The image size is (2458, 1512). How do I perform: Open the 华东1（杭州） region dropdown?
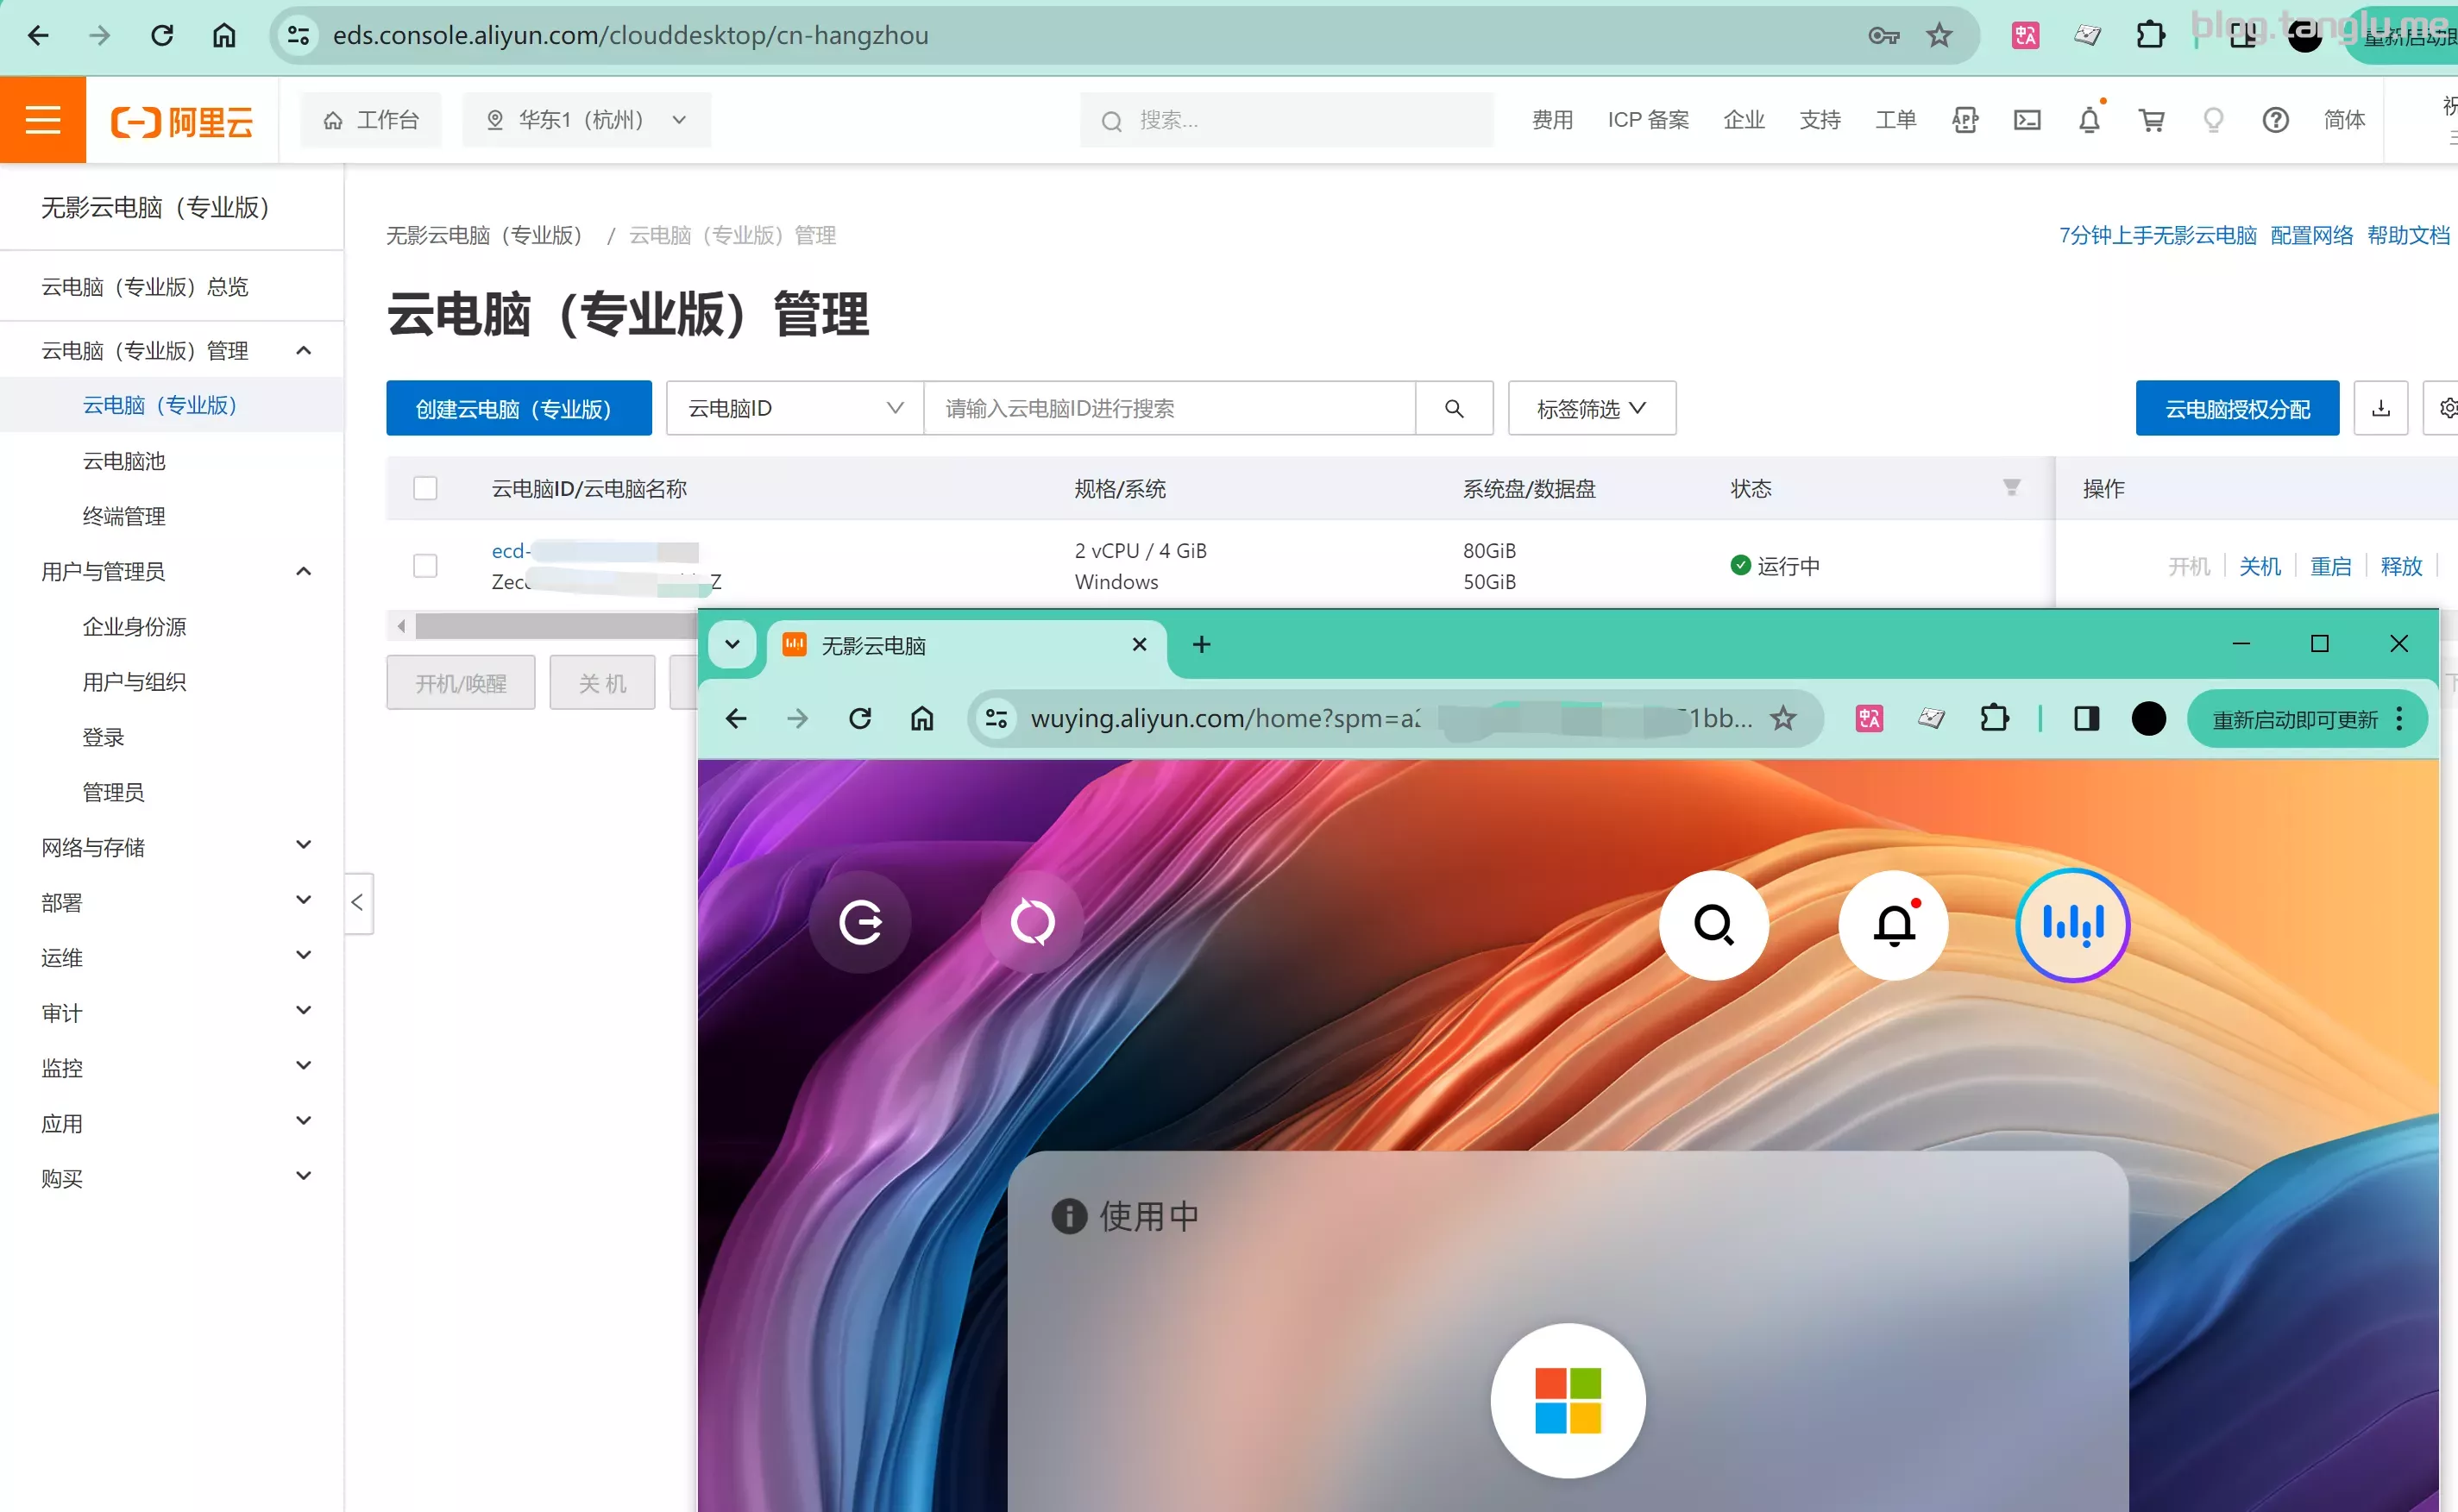586,120
